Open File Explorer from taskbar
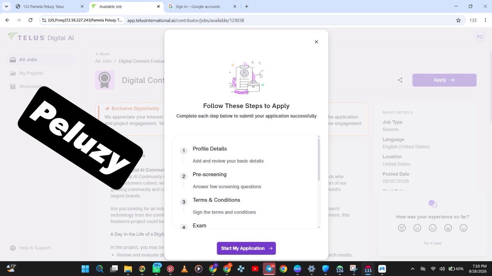Viewport: 492px width, 276px height. [x=128, y=269]
